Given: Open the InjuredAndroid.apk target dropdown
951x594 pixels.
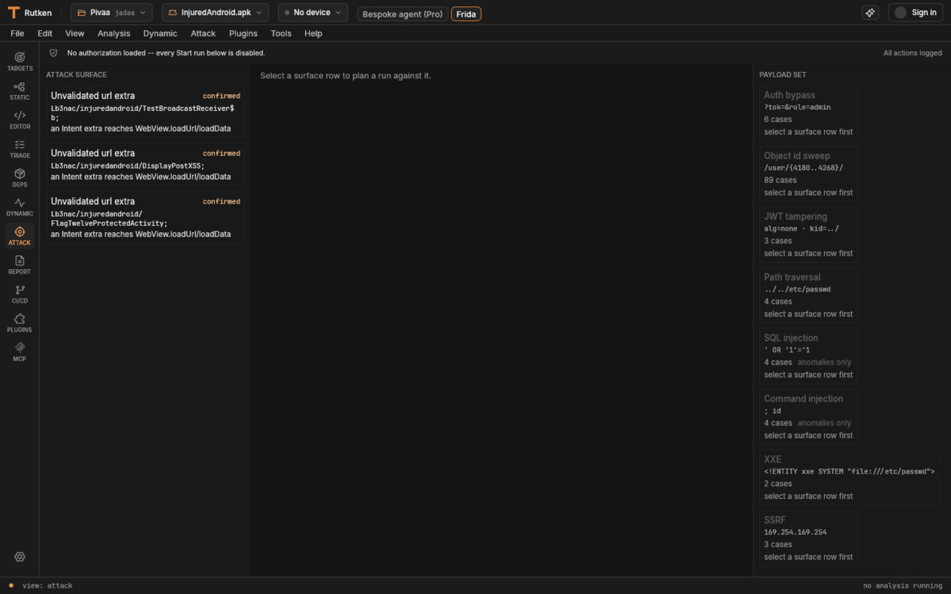Looking at the screenshot, I should (x=215, y=13).
